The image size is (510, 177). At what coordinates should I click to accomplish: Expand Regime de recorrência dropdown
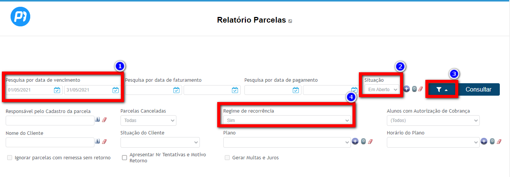(287, 121)
